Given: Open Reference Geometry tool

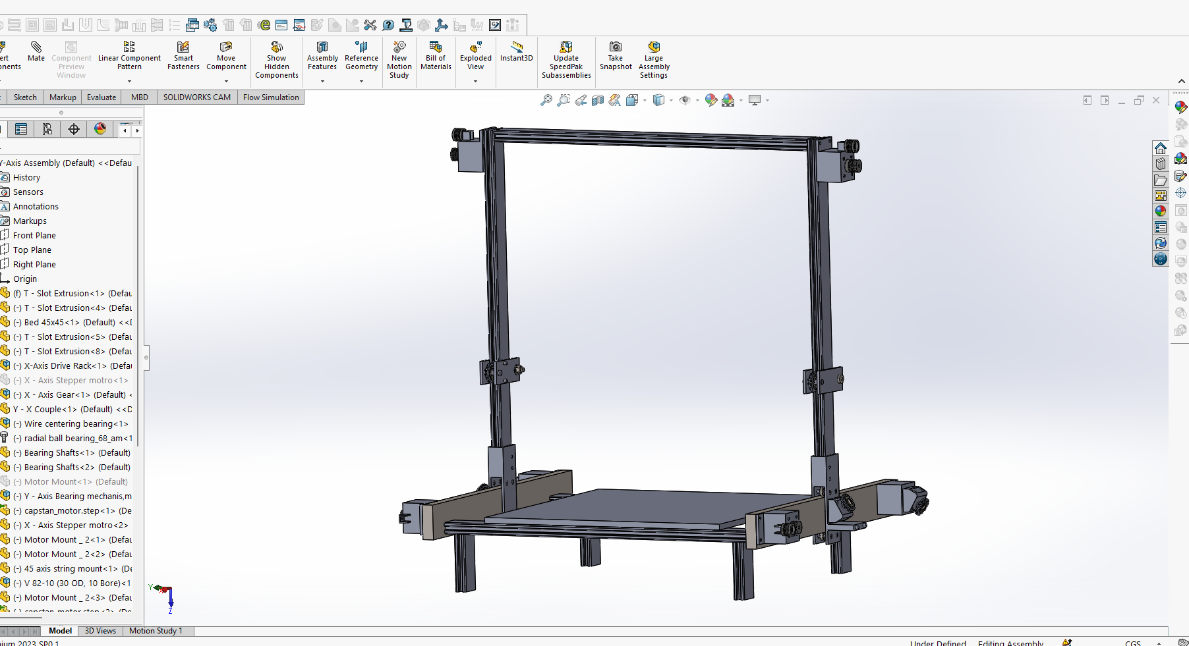Looking at the screenshot, I should [x=361, y=55].
